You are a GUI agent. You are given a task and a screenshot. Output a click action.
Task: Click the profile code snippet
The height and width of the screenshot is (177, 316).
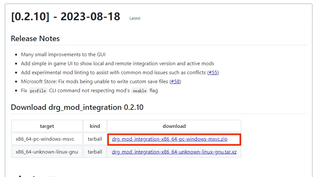[38, 91]
